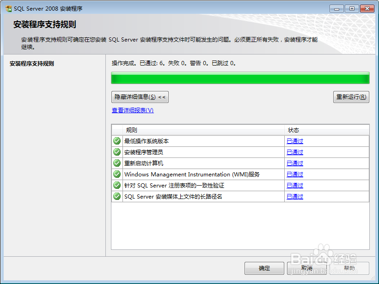Confirm with the 确定 button

[x=264, y=268]
